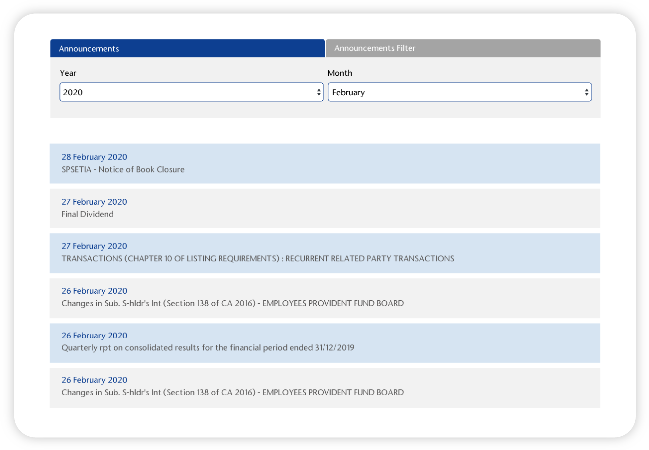Click the date above the Quarterly rpt title
The height and width of the screenshot is (450, 649).
coord(94,336)
